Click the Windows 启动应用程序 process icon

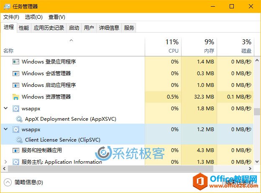coord(16,85)
